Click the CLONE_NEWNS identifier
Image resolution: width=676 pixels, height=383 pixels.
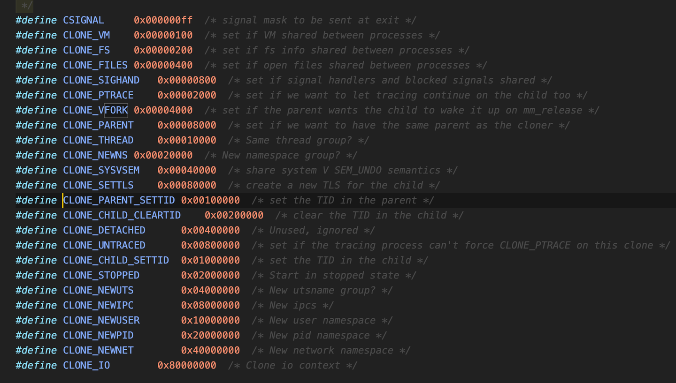tap(95, 155)
